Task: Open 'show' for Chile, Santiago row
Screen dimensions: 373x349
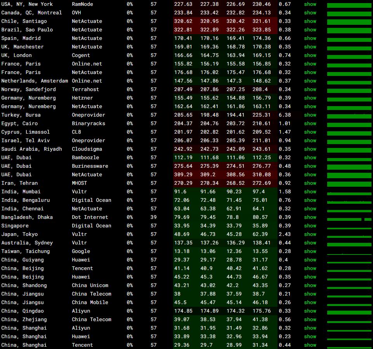Action: pos(310,21)
